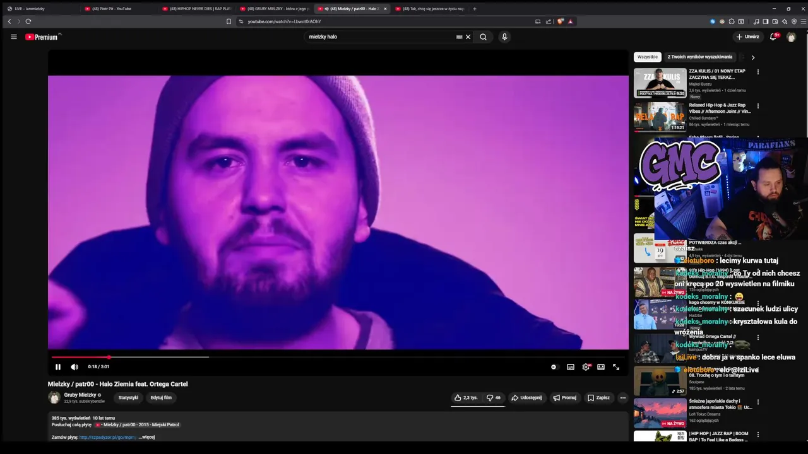Seek on the red video progress bar

pyautogui.click(x=338, y=357)
